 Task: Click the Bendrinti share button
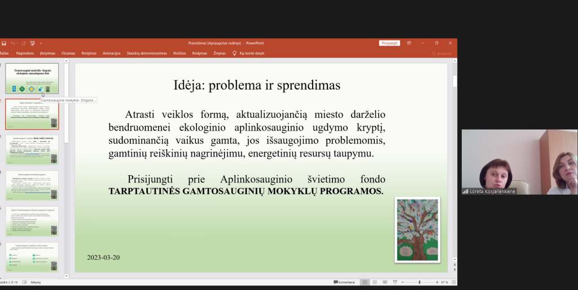tap(441, 53)
